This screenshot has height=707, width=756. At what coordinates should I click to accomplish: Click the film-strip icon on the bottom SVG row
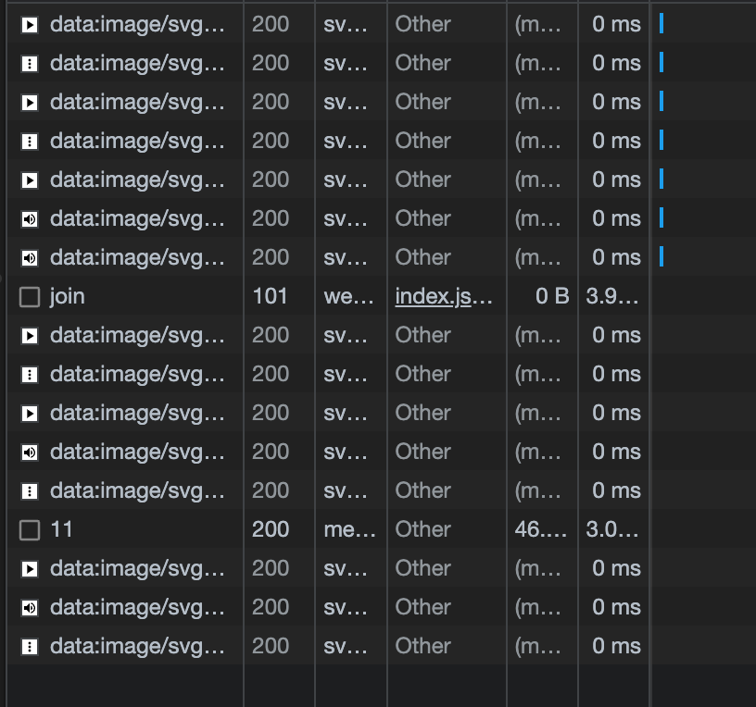[x=28, y=646]
